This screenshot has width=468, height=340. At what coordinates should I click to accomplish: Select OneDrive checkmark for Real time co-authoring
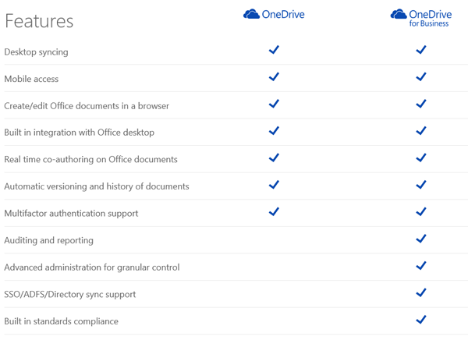click(x=274, y=158)
